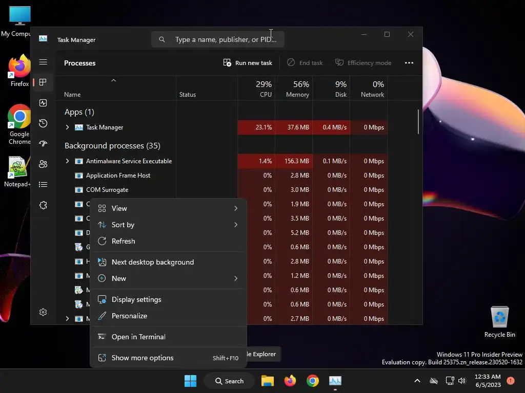Open the Services sidebar icon
Viewport: 525px width, 393px height.
point(43,205)
